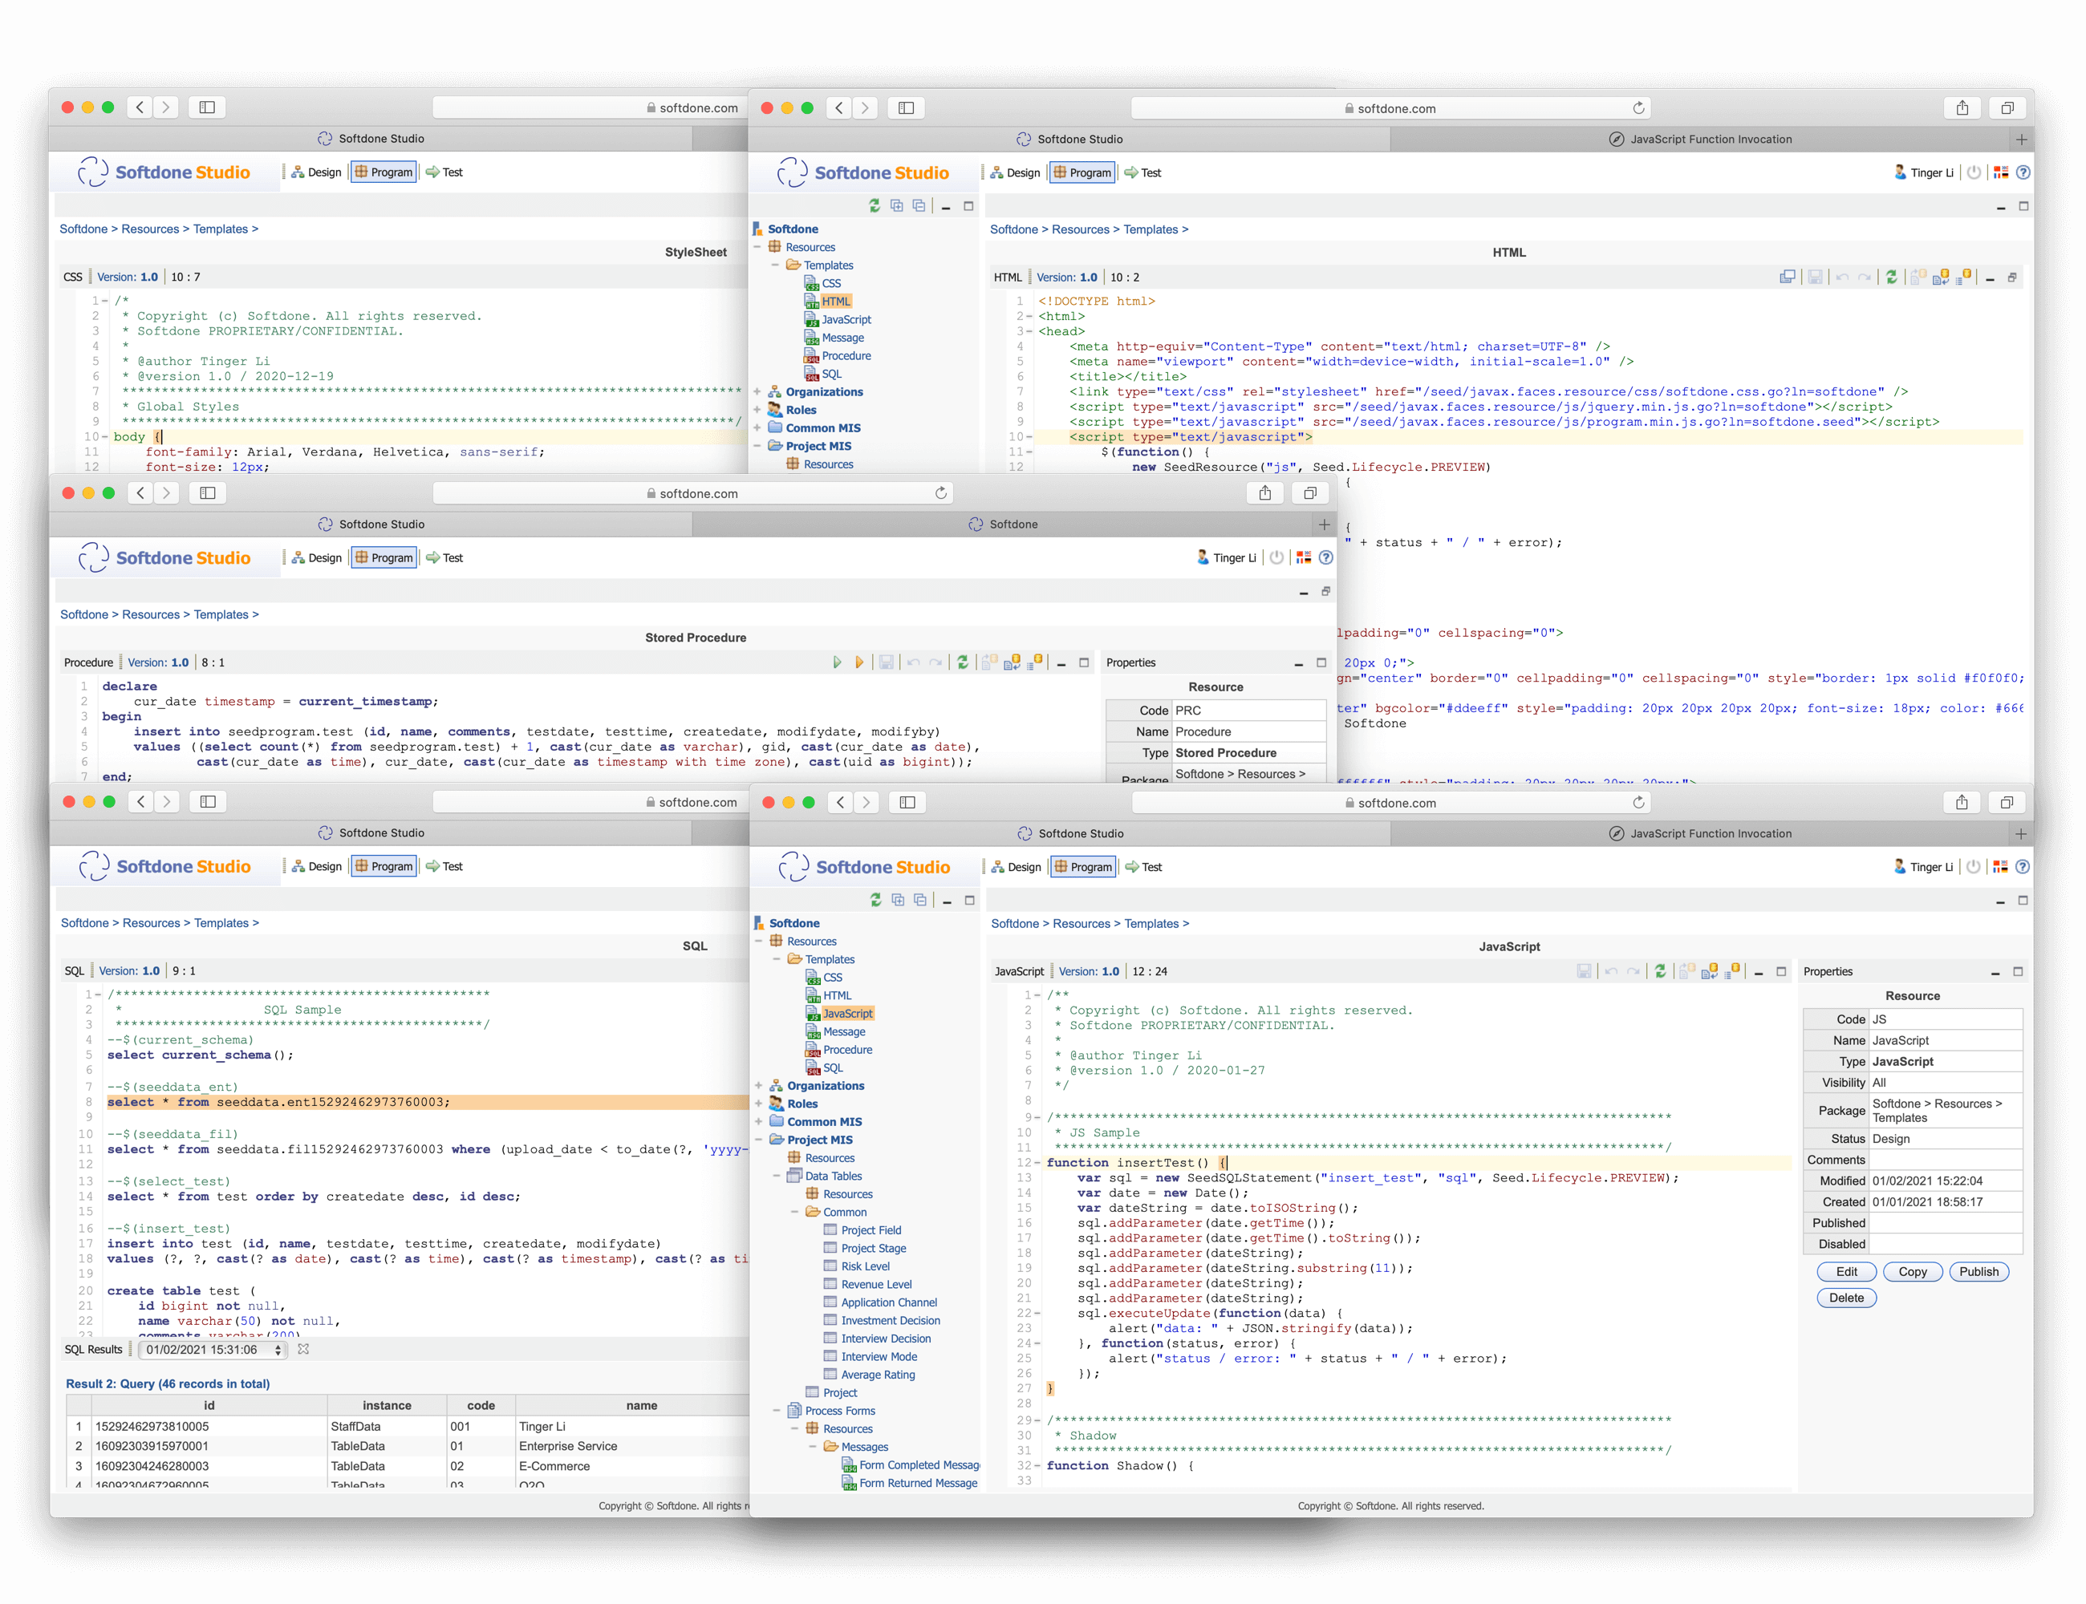The height and width of the screenshot is (1604, 2086).
Task: Save the JavaScript resource using the disk icon
Action: click(1584, 971)
